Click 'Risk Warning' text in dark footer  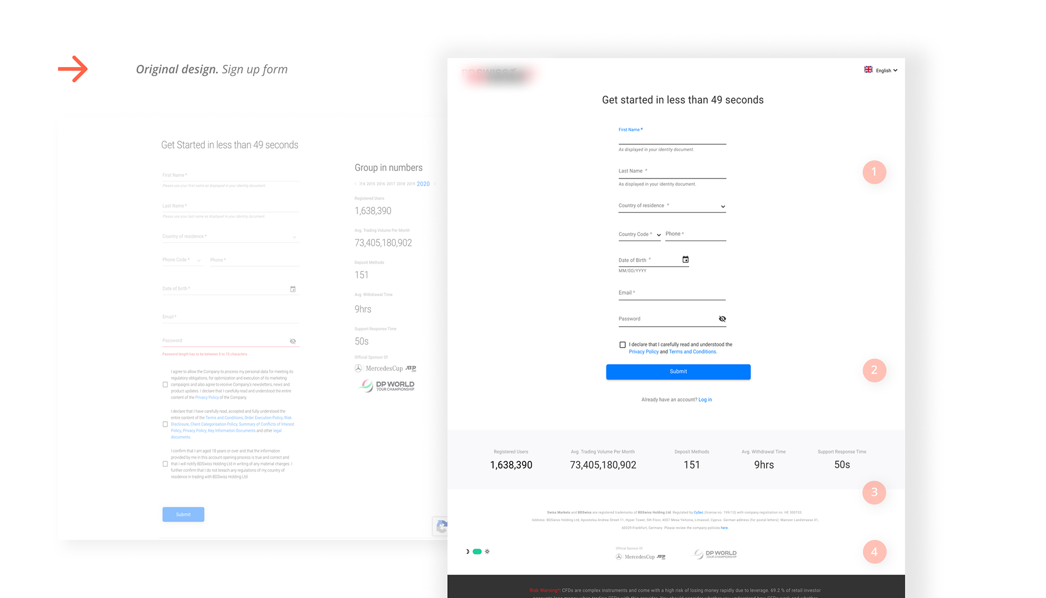coord(544,590)
